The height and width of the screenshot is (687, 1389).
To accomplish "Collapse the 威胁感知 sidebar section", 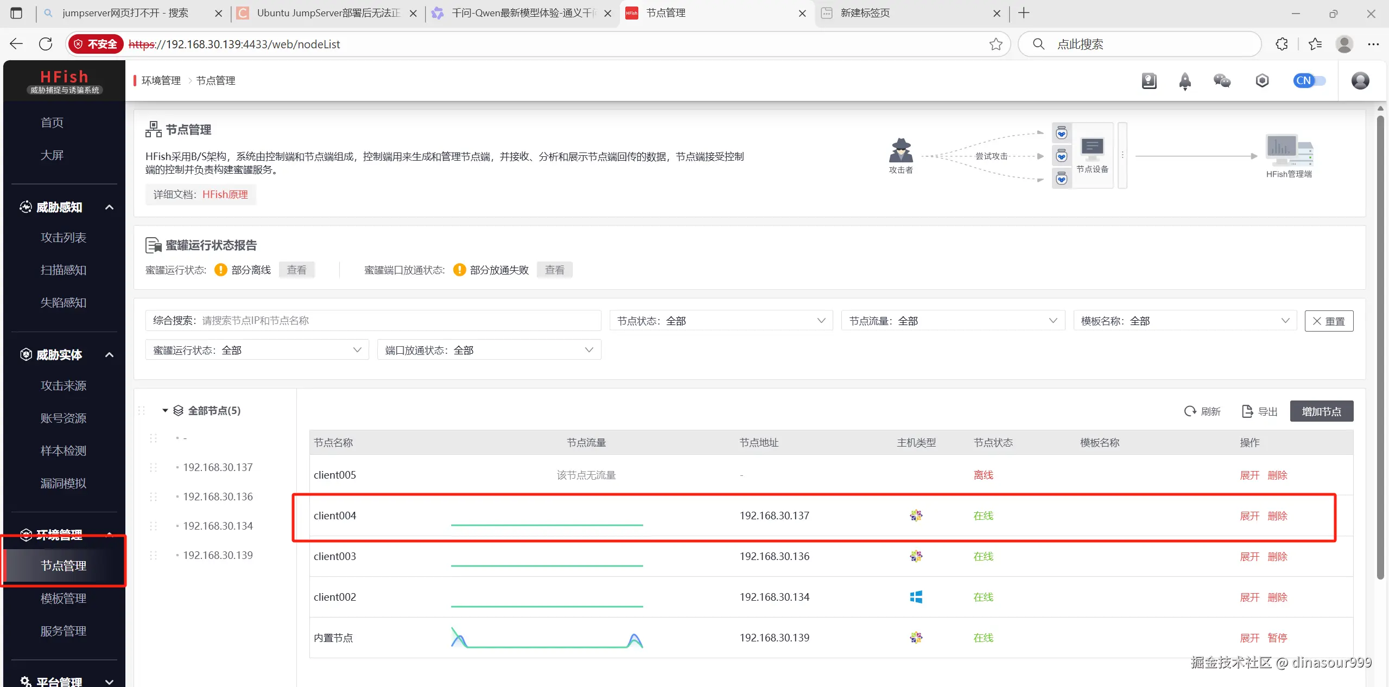I will click(109, 207).
